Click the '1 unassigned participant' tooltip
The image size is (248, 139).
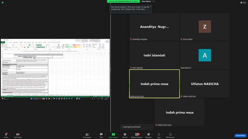pos(137,127)
